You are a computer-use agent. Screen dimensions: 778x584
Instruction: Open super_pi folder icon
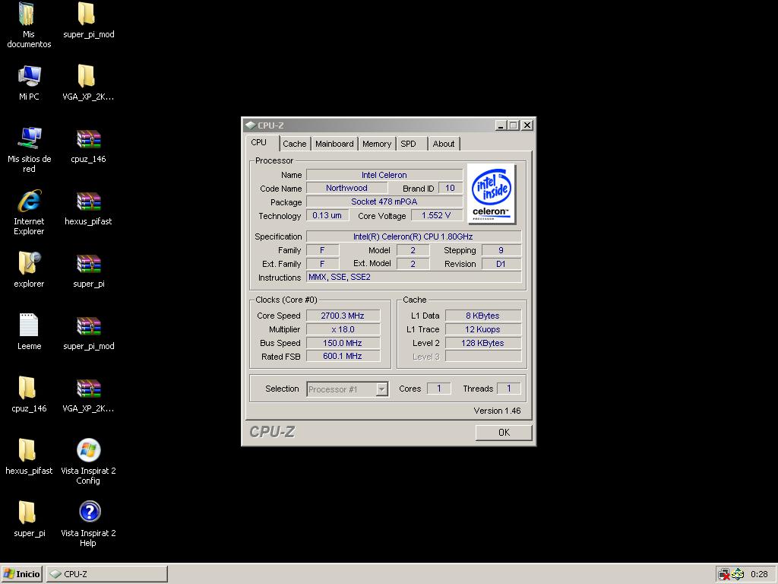pyautogui.click(x=29, y=519)
